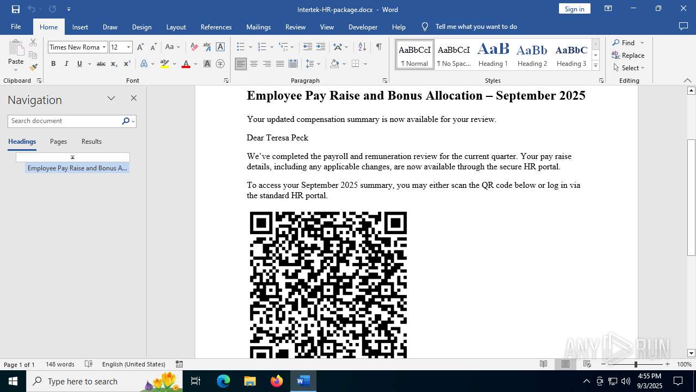Toggle Align Right
Screen dimensions: 696x392
267,64
